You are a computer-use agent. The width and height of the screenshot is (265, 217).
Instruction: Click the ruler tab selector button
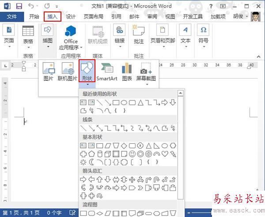[x=6, y=65]
